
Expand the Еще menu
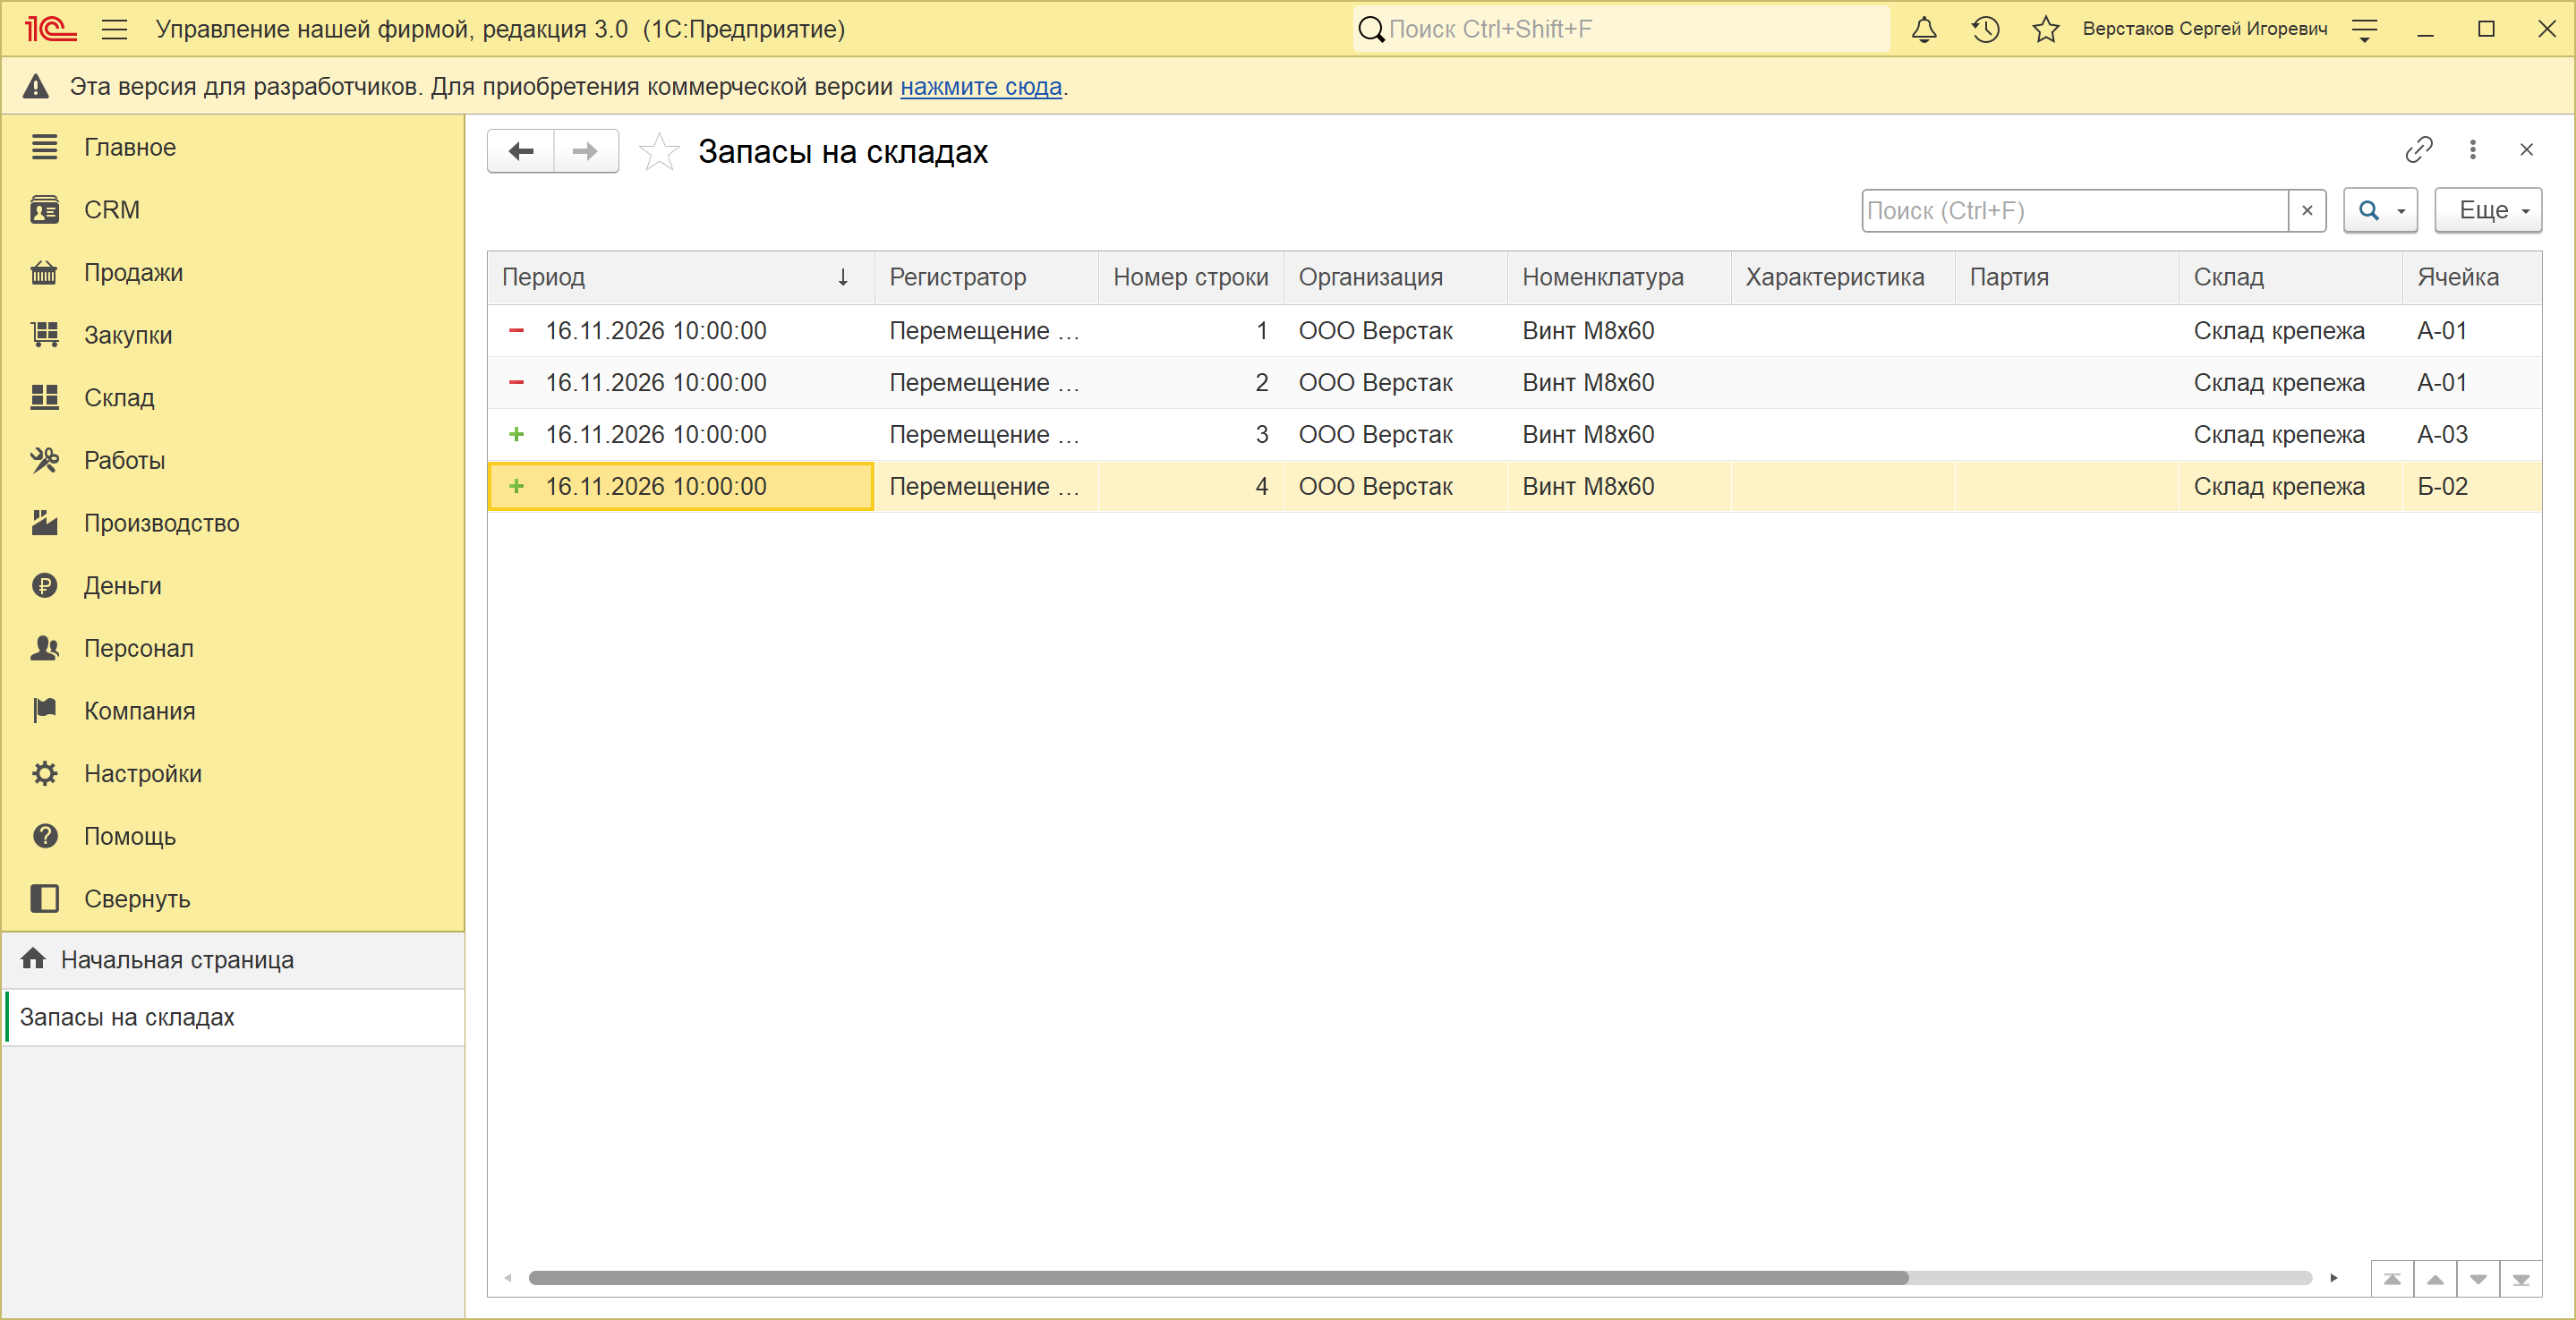coord(2487,211)
